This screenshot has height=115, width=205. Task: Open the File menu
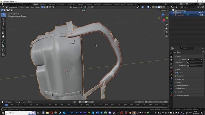click(5, 4)
